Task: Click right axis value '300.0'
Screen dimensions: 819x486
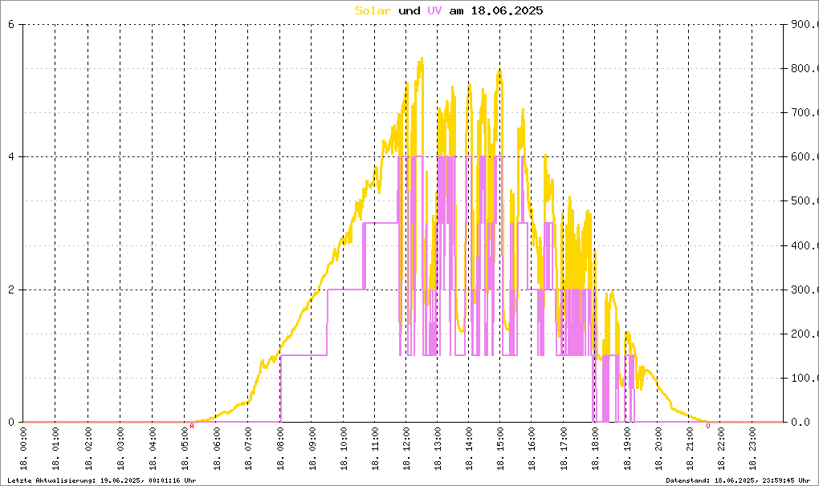Action: (x=804, y=290)
